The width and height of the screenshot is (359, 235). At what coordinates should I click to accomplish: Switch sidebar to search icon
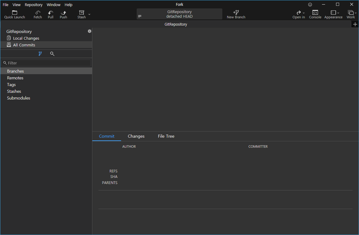[52, 54]
